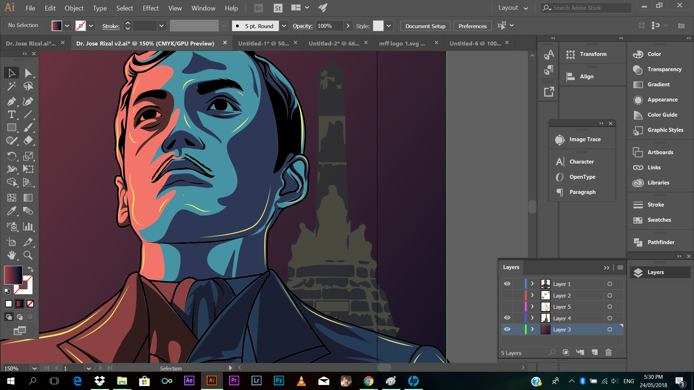Select the Type tool
694x390 pixels.
[x=12, y=115]
